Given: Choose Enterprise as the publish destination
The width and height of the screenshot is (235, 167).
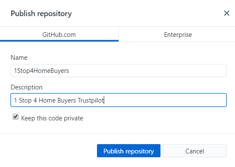Looking at the screenshot, I should coord(178,34).
